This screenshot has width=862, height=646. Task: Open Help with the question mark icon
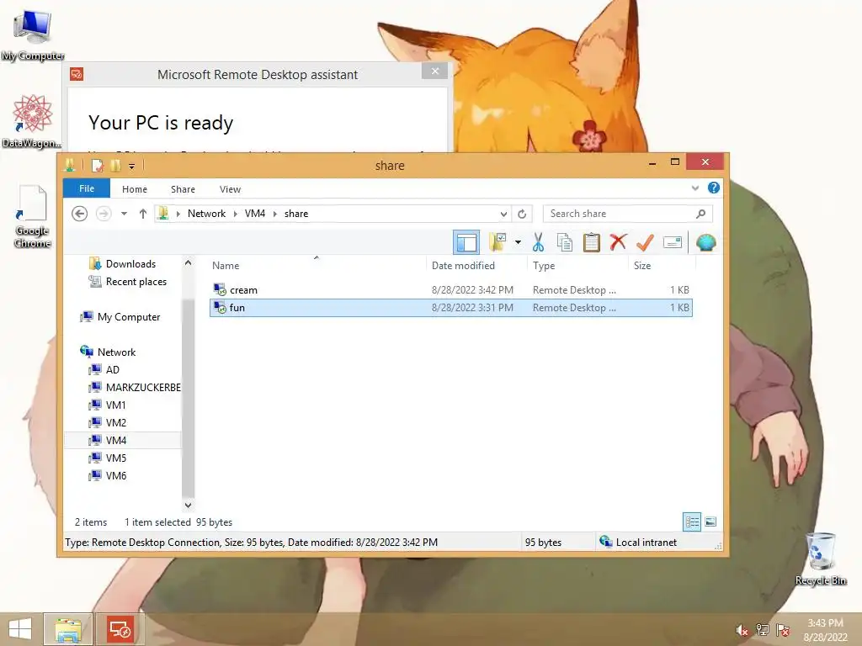[714, 188]
